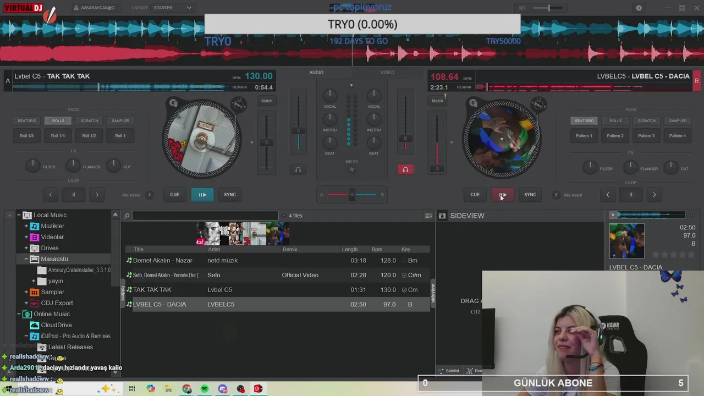Select the SAMPLER pads tab on deck B
The image size is (704, 396).
point(678,120)
